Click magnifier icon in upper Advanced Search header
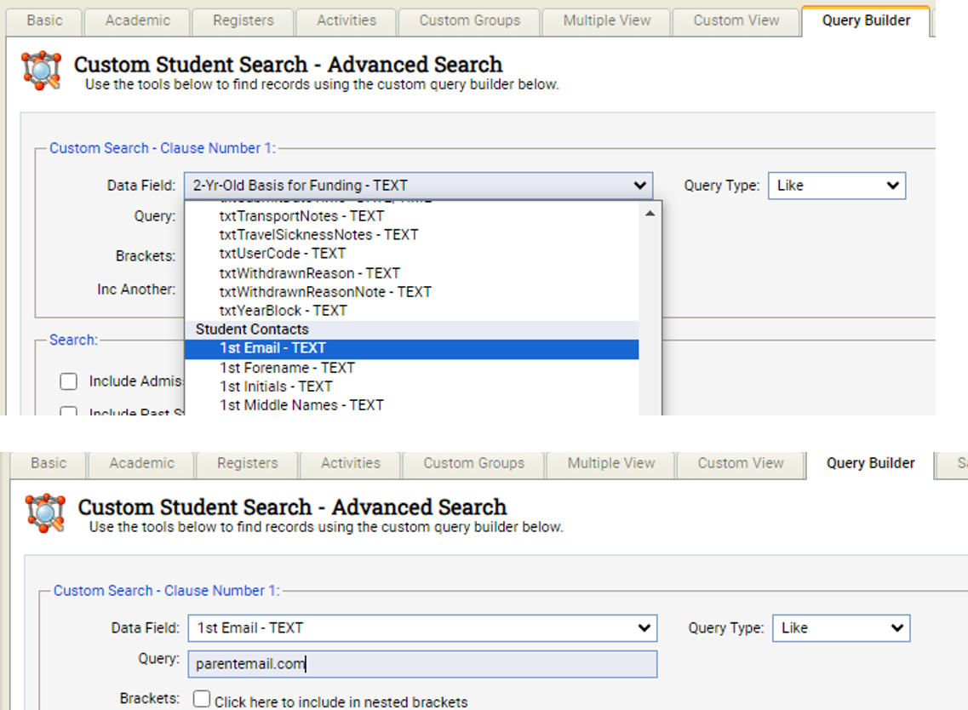 [40, 71]
